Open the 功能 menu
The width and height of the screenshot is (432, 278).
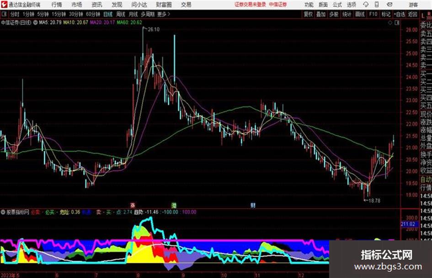[x=309, y=5]
